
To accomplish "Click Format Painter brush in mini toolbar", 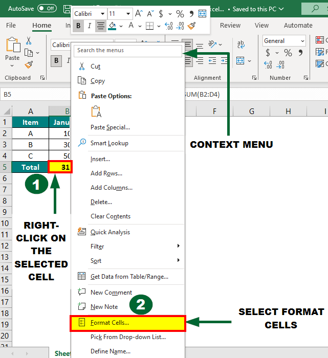I will pyautogui.click(x=191, y=26).
